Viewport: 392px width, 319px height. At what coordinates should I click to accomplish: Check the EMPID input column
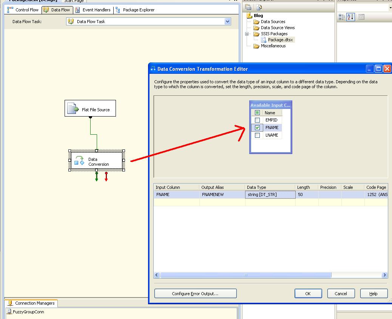tap(257, 120)
